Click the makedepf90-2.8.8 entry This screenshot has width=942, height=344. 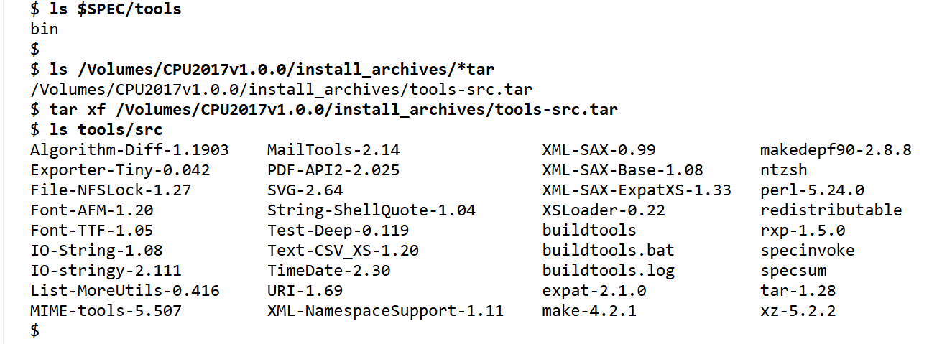point(835,150)
